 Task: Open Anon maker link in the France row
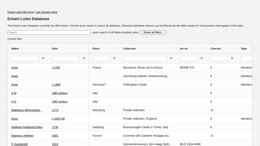tap(15, 67)
